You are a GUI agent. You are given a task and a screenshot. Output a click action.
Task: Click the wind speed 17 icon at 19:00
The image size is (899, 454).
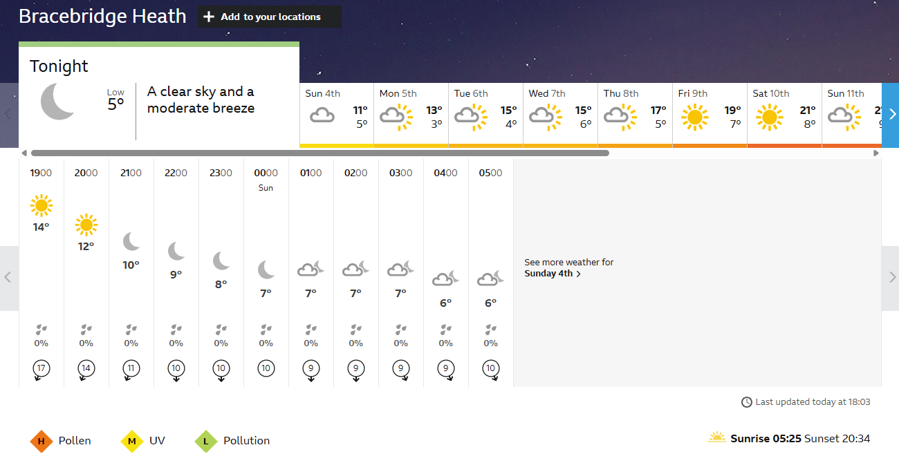(41, 370)
